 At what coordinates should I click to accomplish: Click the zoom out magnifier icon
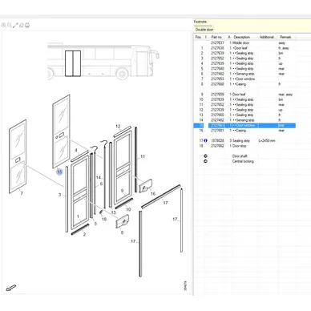(x=10, y=26)
